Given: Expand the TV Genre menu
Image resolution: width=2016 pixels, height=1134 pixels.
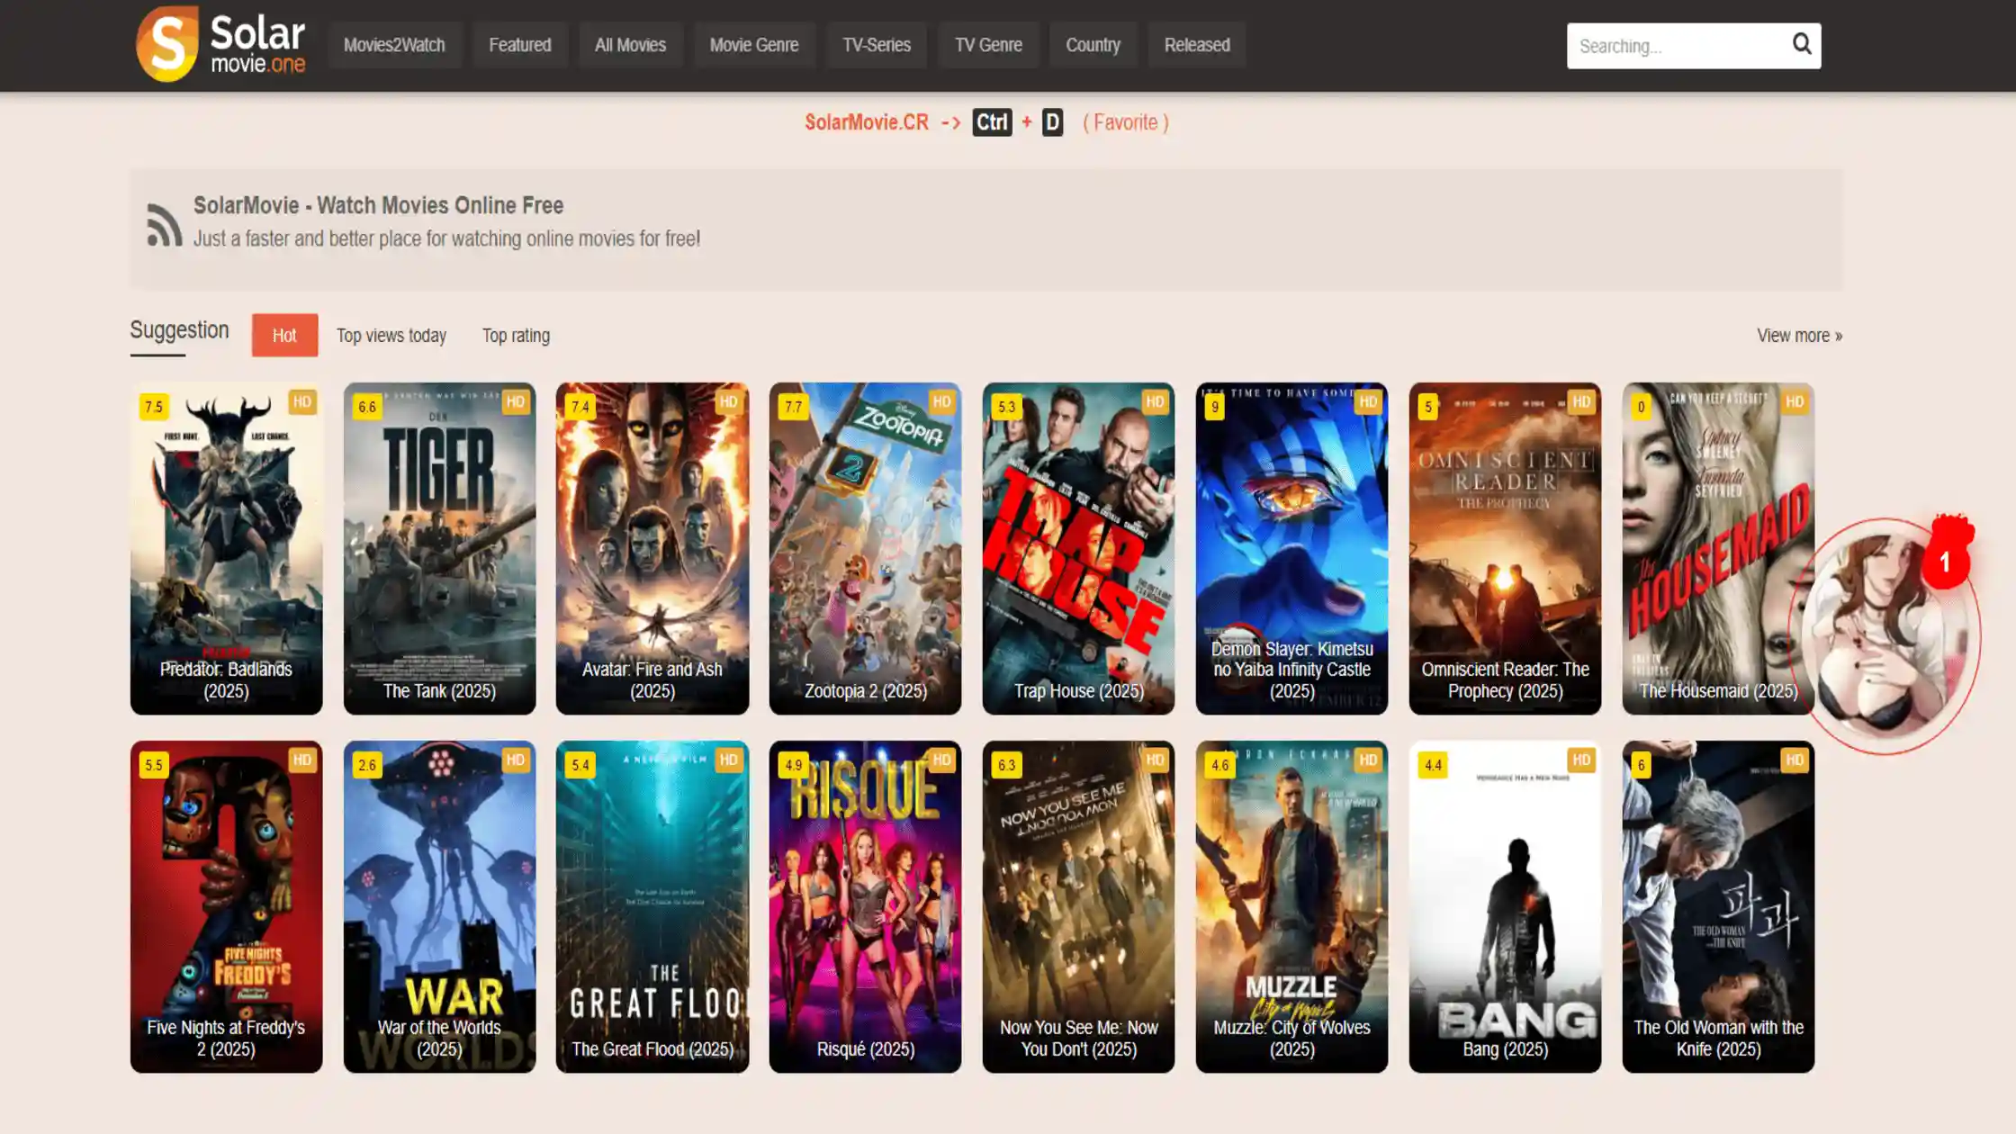Looking at the screenshot, I should pyautogui.click(x=987, y=45).
